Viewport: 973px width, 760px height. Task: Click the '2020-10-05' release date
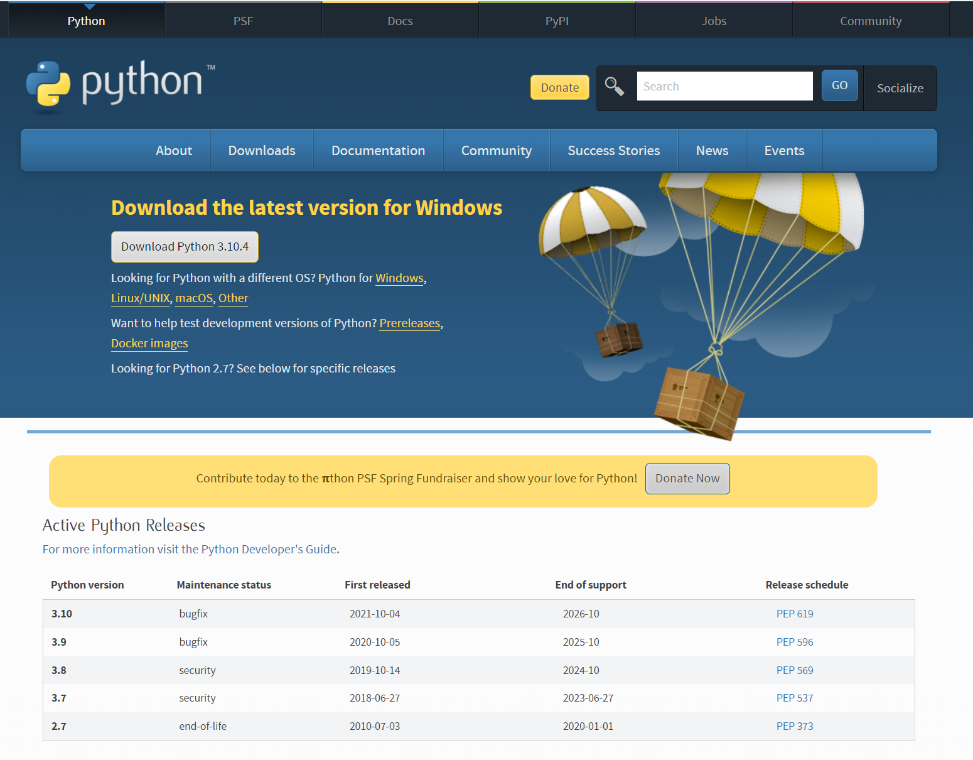375,642
